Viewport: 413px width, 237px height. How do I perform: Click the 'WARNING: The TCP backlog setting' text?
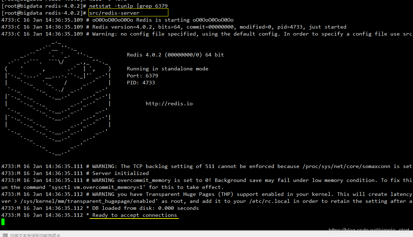tap(143, 167)
